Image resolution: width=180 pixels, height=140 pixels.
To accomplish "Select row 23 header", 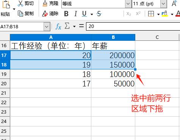I will coord(5,112).
